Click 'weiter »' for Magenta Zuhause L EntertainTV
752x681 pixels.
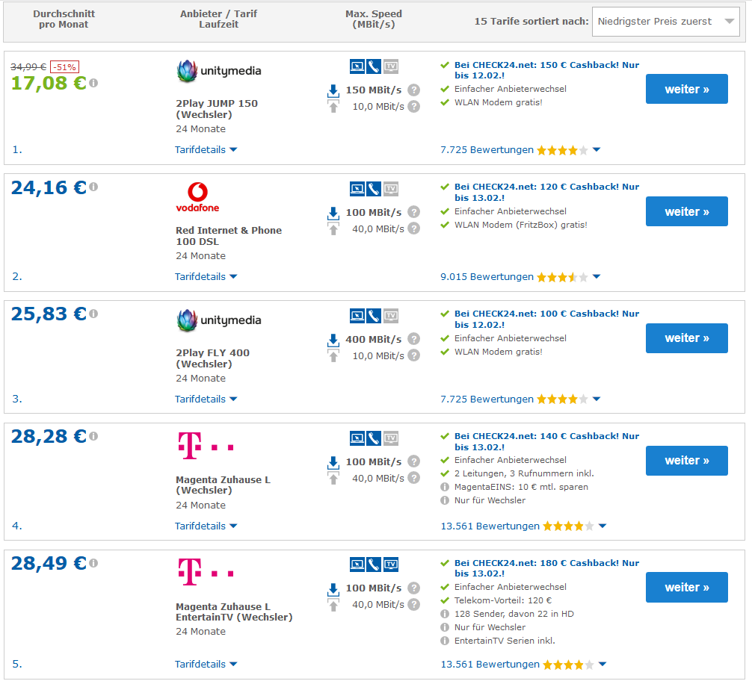[687, 588]
